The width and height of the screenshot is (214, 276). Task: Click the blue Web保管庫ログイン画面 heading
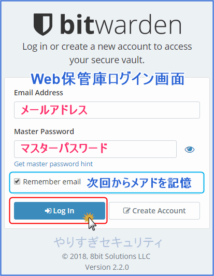tap(108, 79)
